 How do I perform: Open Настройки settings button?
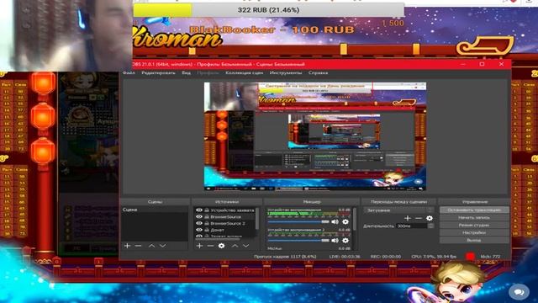pyautogui.click(x=474, y=232)
